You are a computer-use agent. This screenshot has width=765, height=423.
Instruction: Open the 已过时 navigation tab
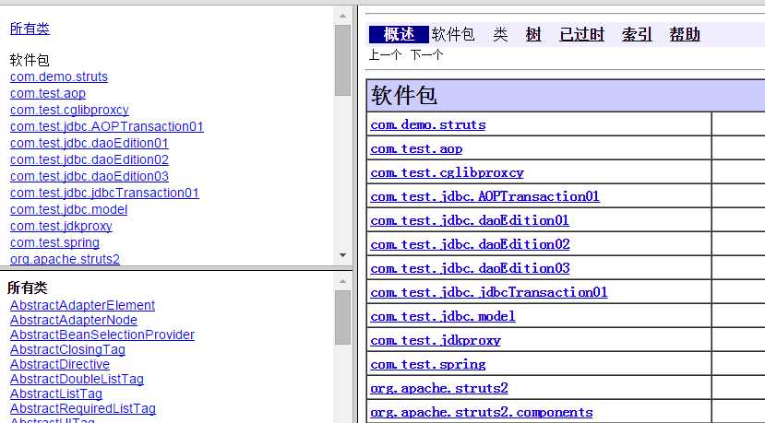(x=581, y=35)
